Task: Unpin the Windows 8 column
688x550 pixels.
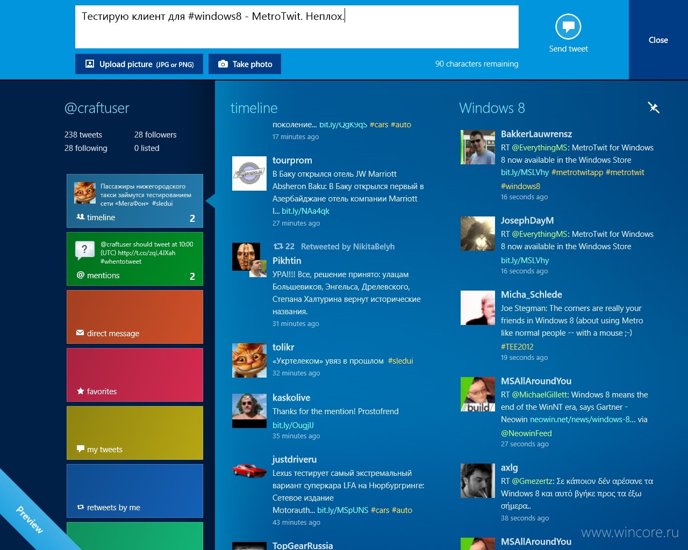Action: point(654,107)
